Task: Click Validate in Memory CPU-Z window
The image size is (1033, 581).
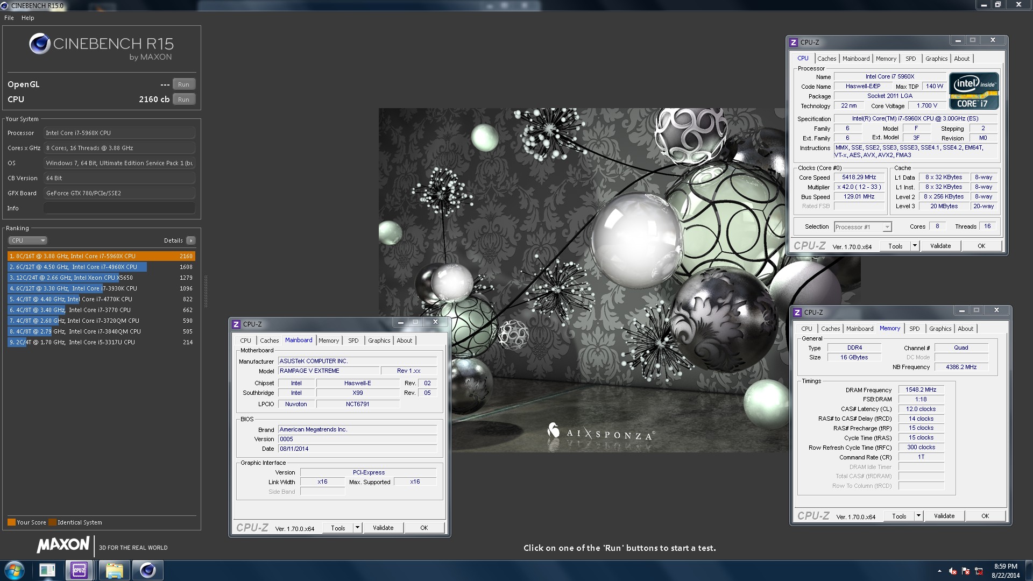Action: (944, 516)
